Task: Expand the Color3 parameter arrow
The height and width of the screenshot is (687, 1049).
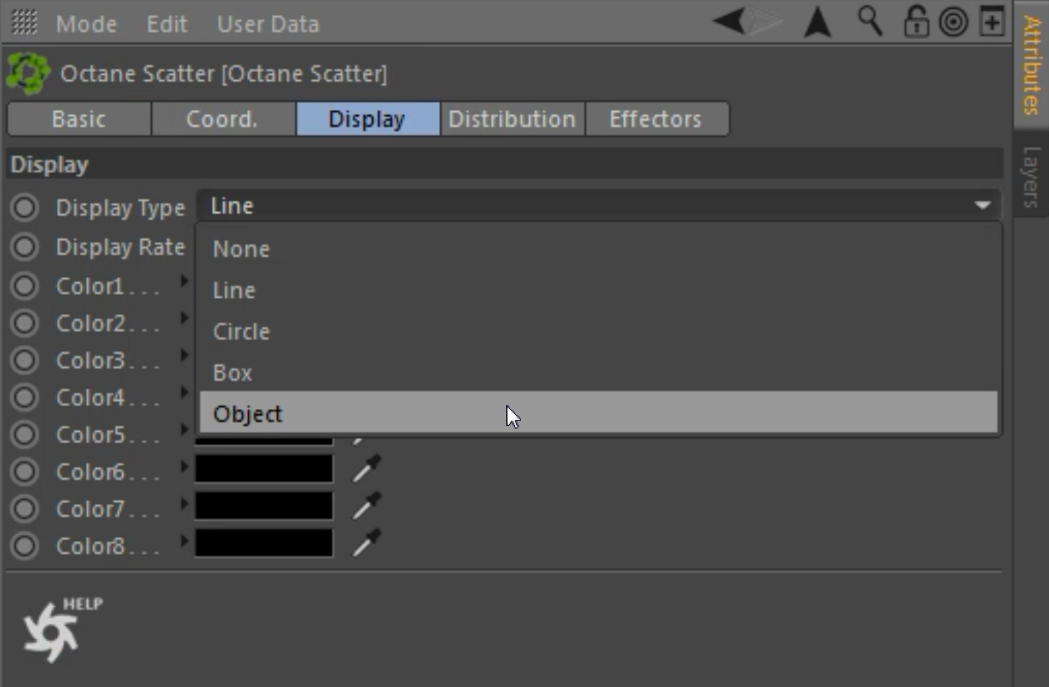Action: coord(183,355)
